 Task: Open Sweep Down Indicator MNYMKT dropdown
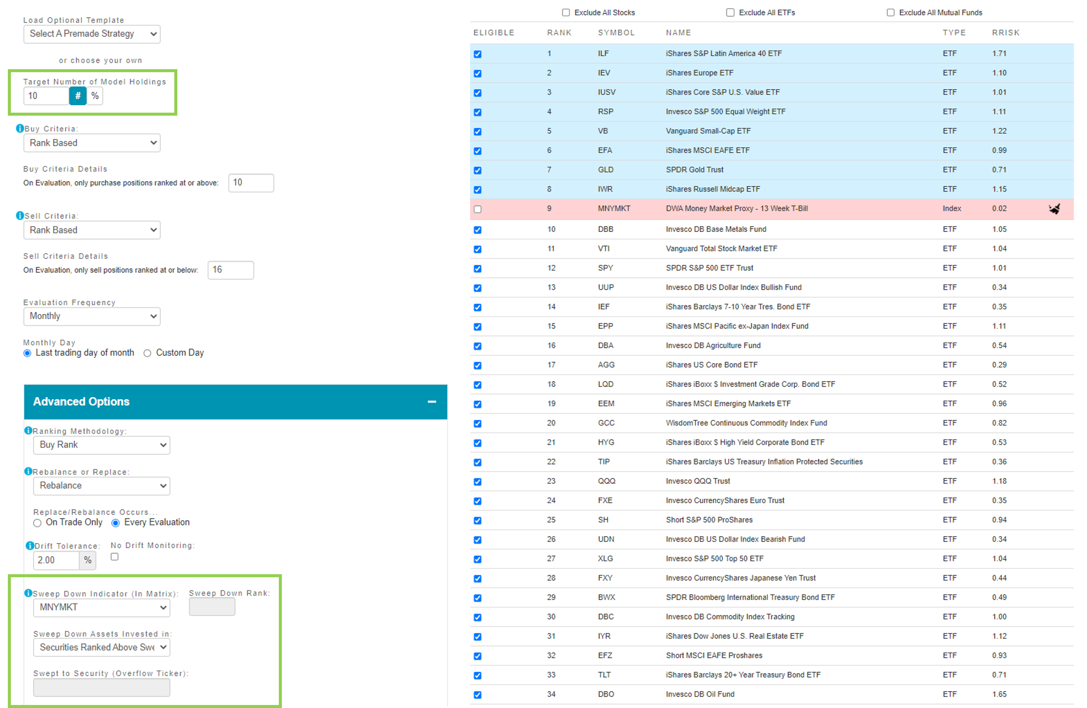coord(102,608)
